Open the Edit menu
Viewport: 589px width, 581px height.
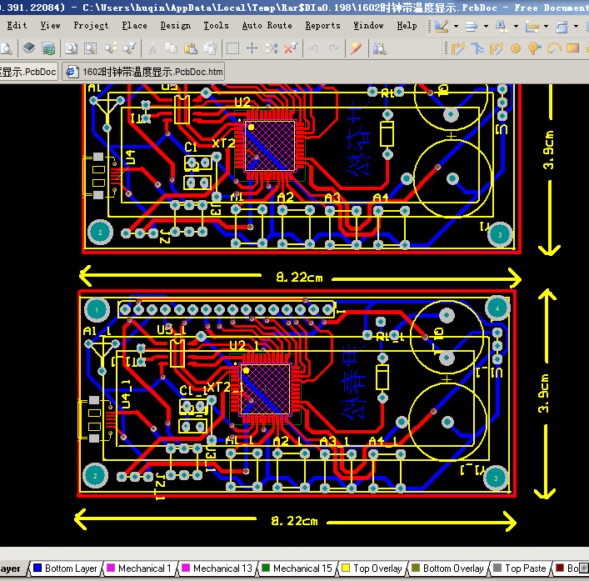[x=17, y=26]
